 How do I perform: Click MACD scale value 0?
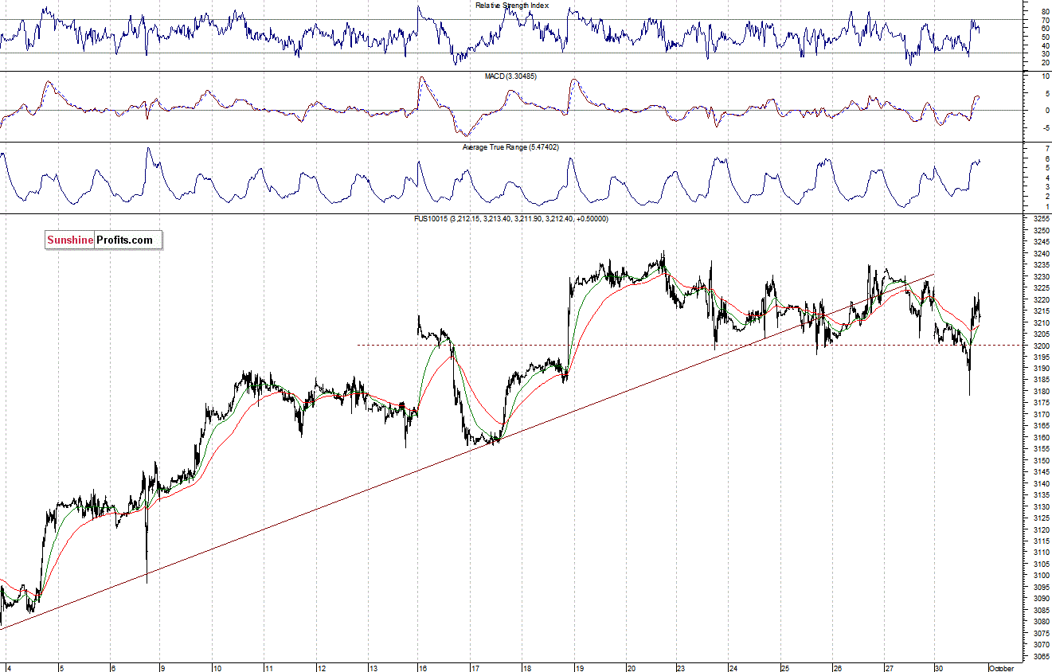1046,111
